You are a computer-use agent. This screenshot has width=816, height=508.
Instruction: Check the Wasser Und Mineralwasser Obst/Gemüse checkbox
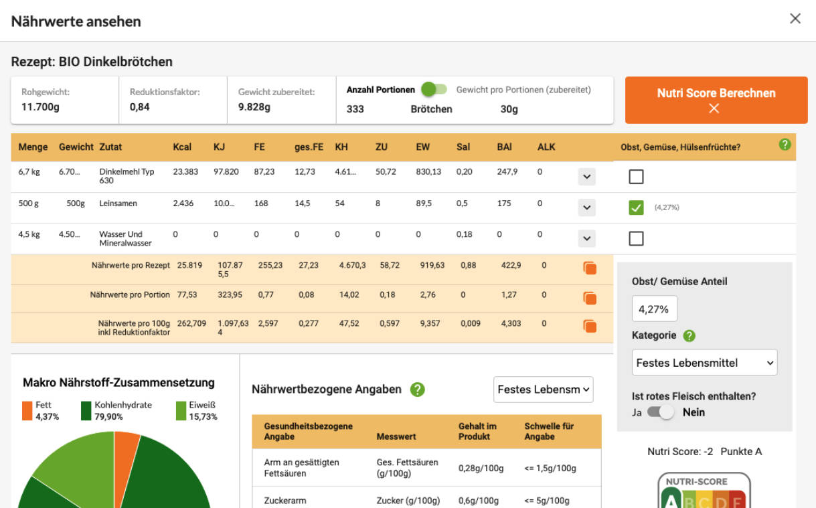(x=637, y=238)
